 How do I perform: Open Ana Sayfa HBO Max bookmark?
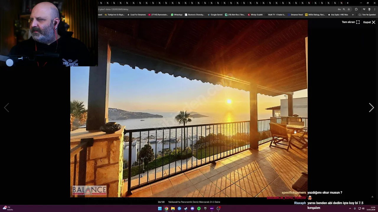[338, 15]
